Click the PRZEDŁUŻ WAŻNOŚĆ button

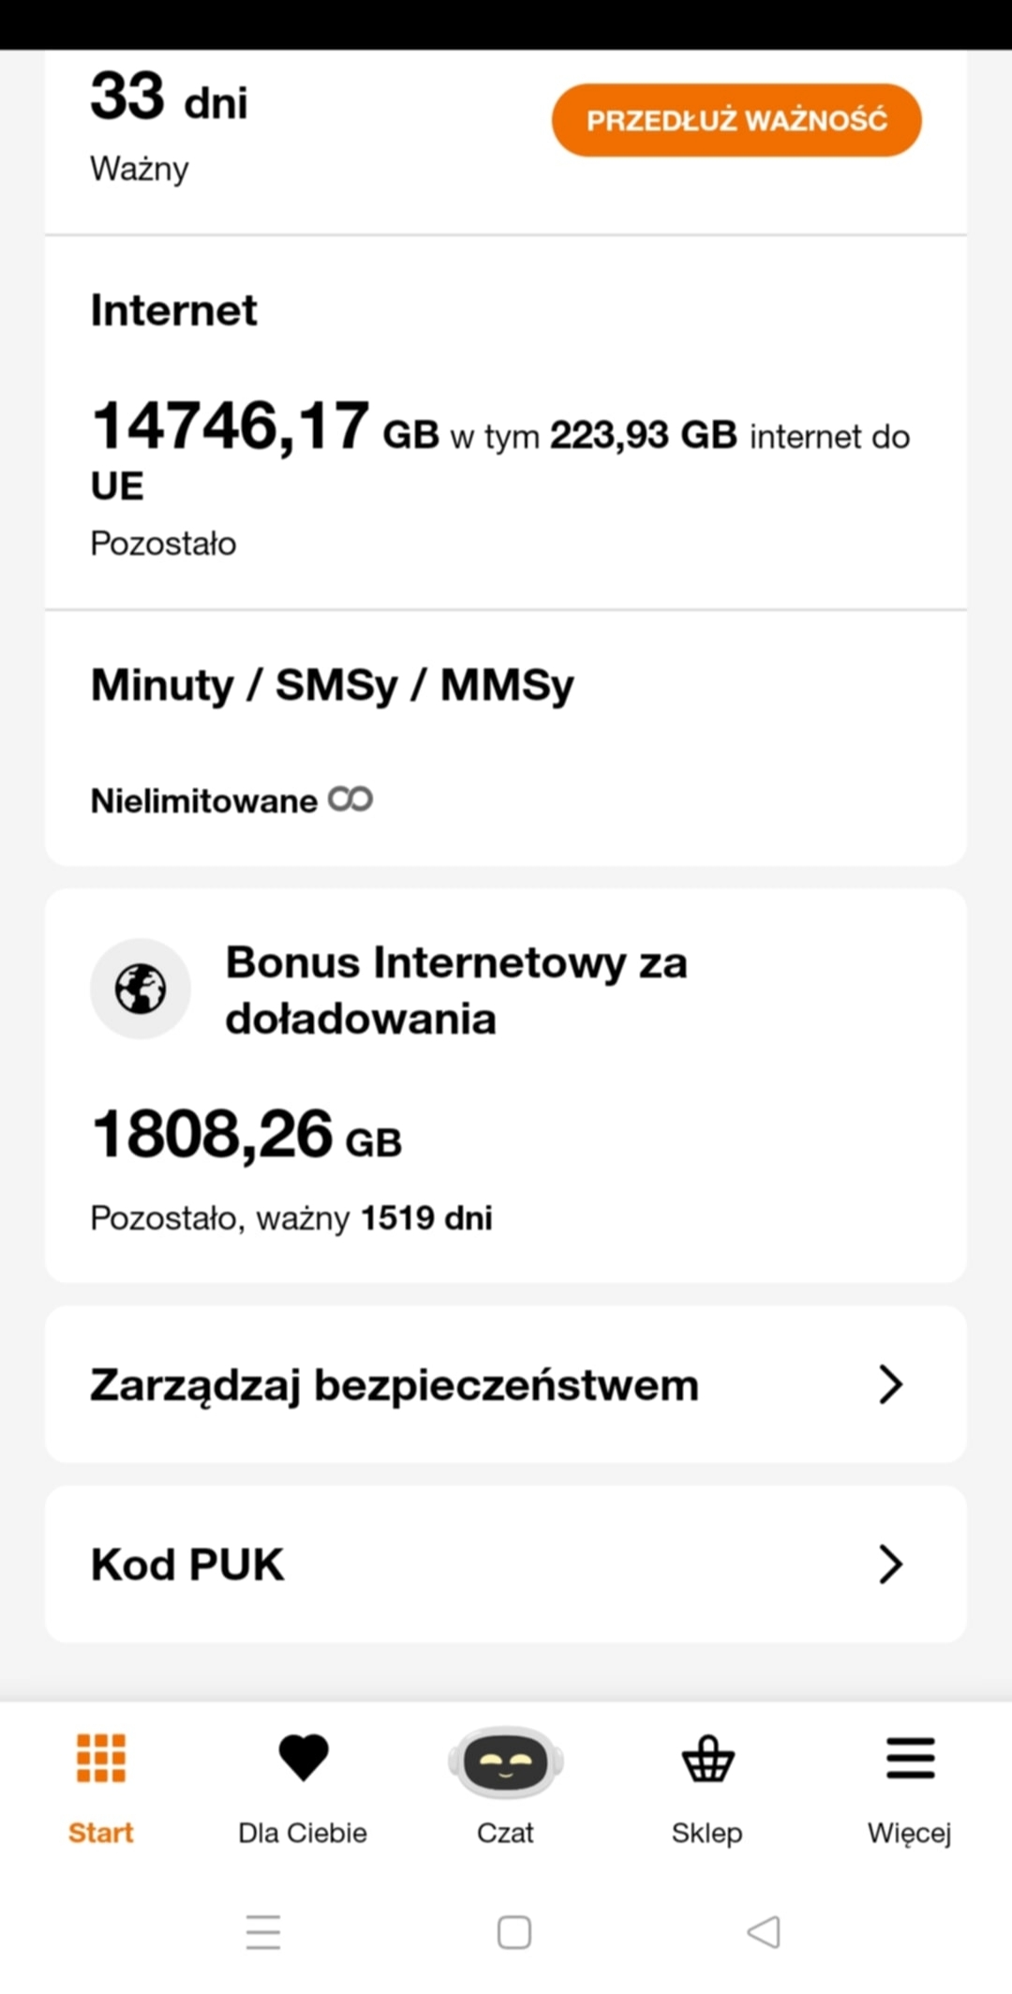coord(737,120)
